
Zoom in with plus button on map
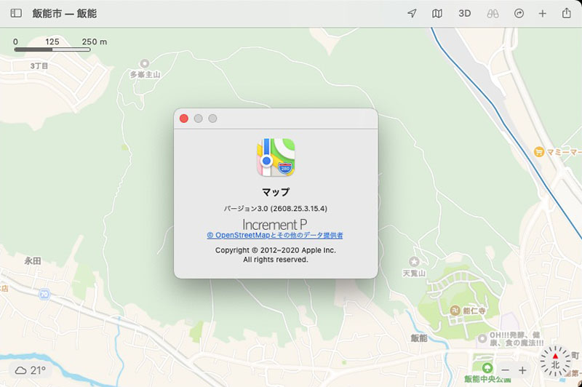pos(522,370)
